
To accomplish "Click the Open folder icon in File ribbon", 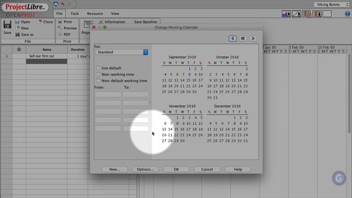I will click(x=17, y=22).
